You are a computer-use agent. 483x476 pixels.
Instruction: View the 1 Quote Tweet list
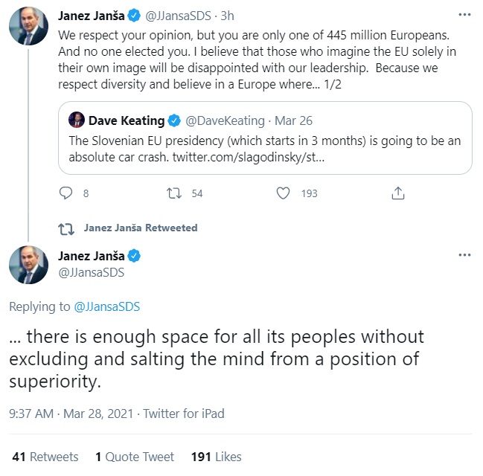coord(134,457)
